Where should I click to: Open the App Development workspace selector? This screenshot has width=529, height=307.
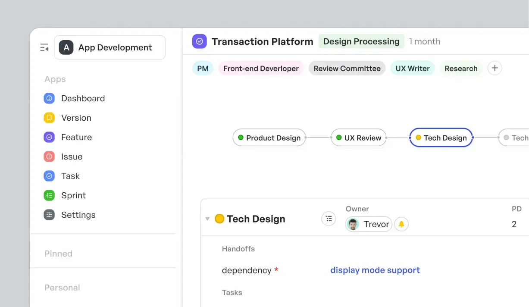click(110, 47)
